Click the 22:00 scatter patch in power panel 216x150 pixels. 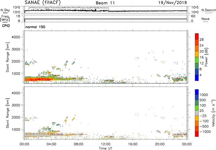pyautogui.click(x=178, y=79)
